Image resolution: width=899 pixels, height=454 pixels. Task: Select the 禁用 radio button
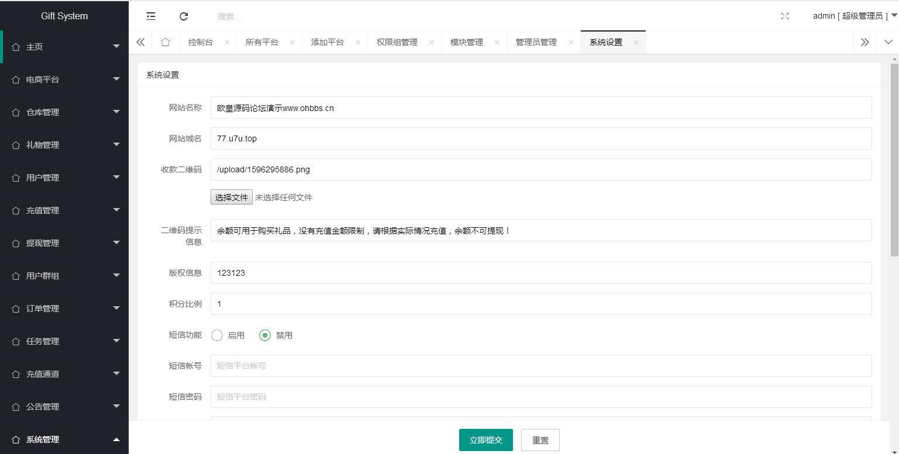pos(264,335)
